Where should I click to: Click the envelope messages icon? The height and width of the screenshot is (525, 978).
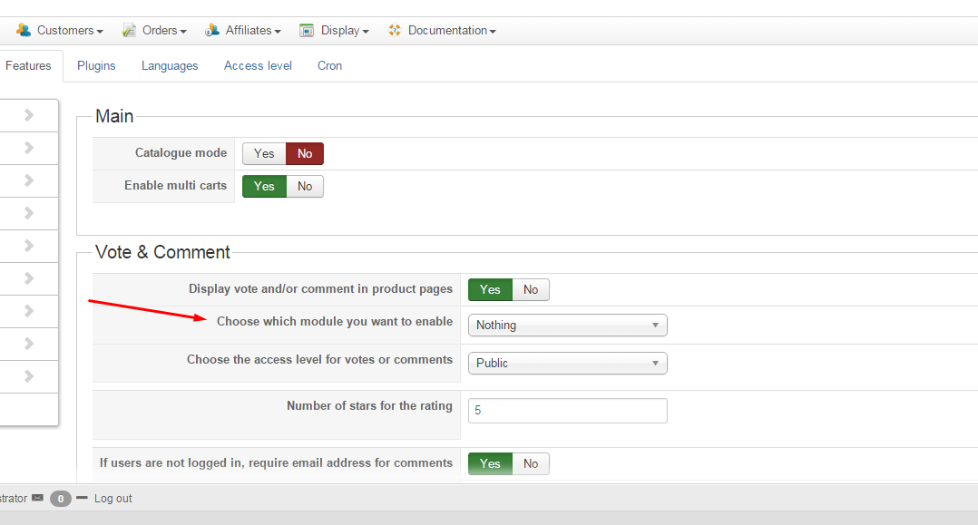click(37, 498)
